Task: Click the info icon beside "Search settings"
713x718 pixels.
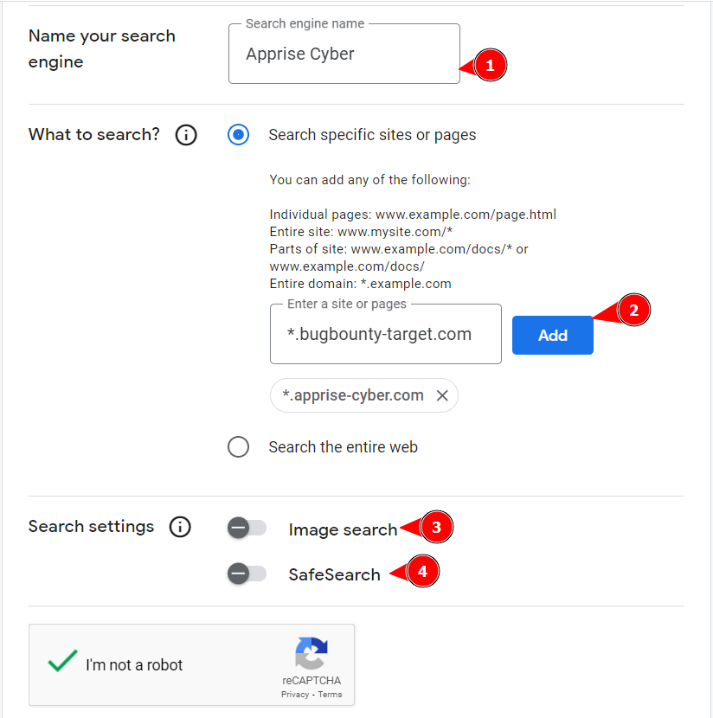Action: point(180,526)
